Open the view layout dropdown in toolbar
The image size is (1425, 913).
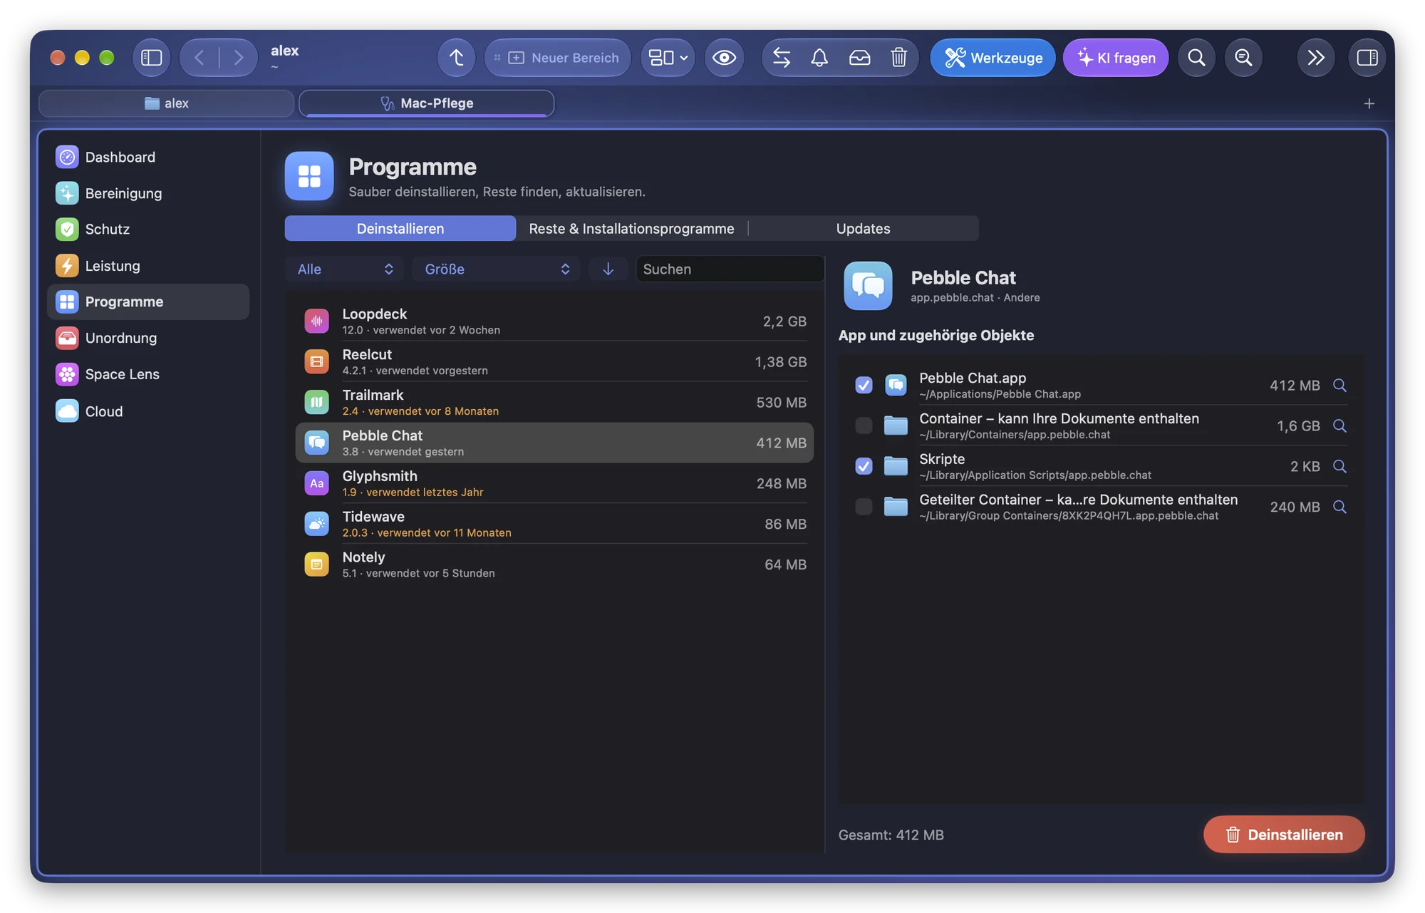(x=668, y=58)
